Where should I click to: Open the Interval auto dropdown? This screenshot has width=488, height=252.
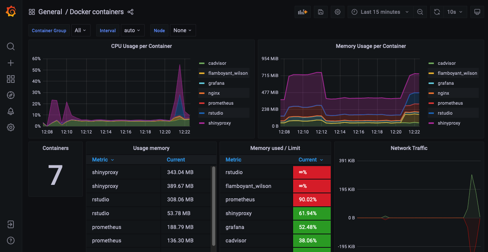132,30
